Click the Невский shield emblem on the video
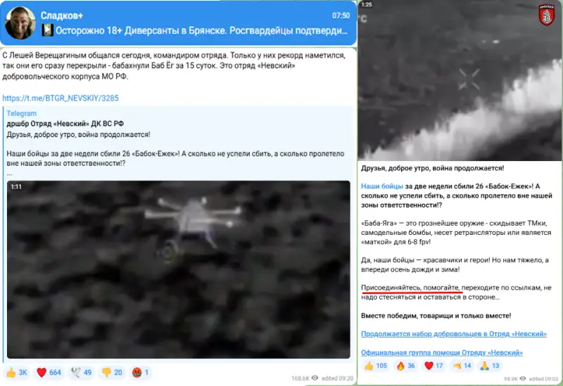 click(546, 15)
